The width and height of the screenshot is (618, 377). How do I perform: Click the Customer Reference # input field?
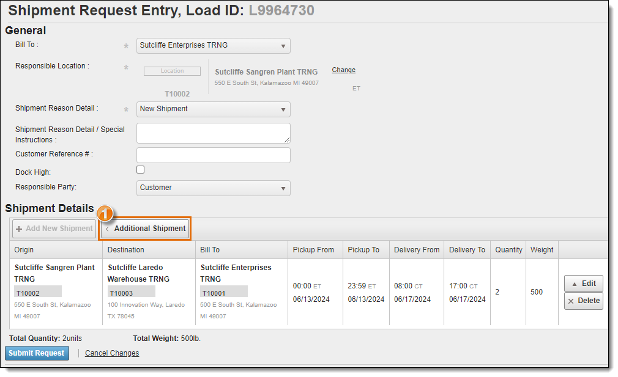(x=213, y=155)
